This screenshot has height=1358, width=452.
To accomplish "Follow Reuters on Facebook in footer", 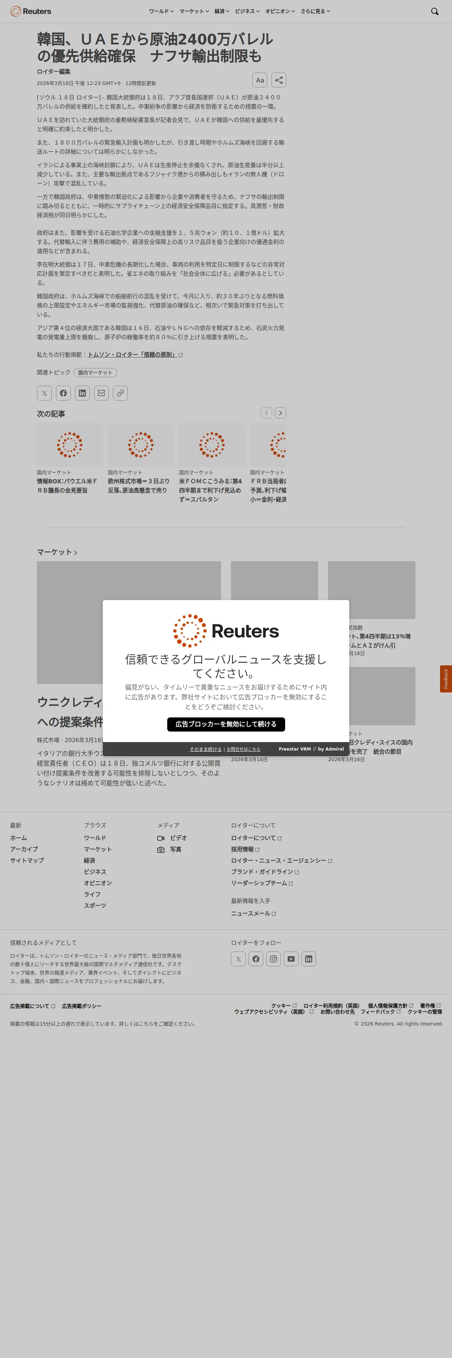I will [256, 959].
